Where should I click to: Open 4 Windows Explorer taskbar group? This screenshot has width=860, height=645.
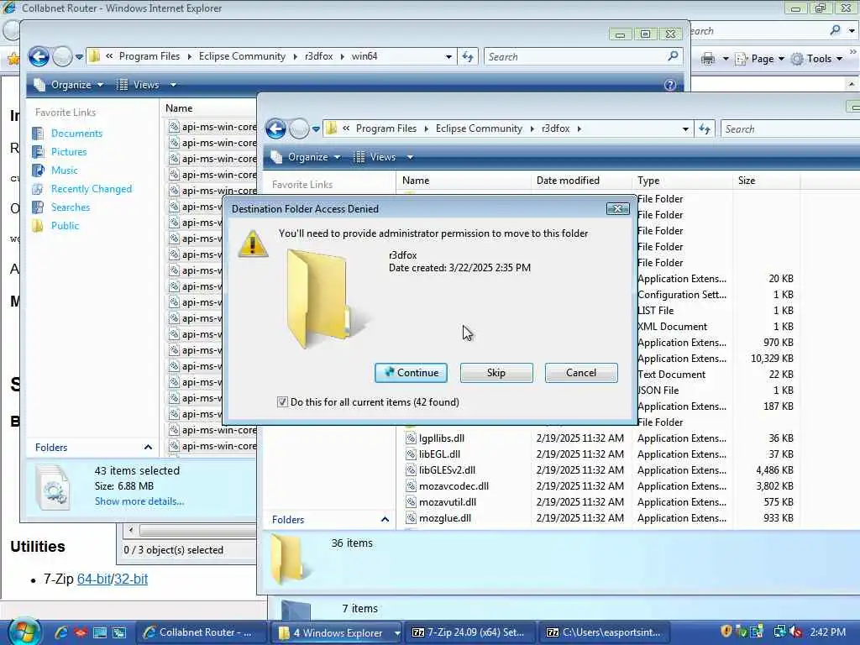click(336, 632)
